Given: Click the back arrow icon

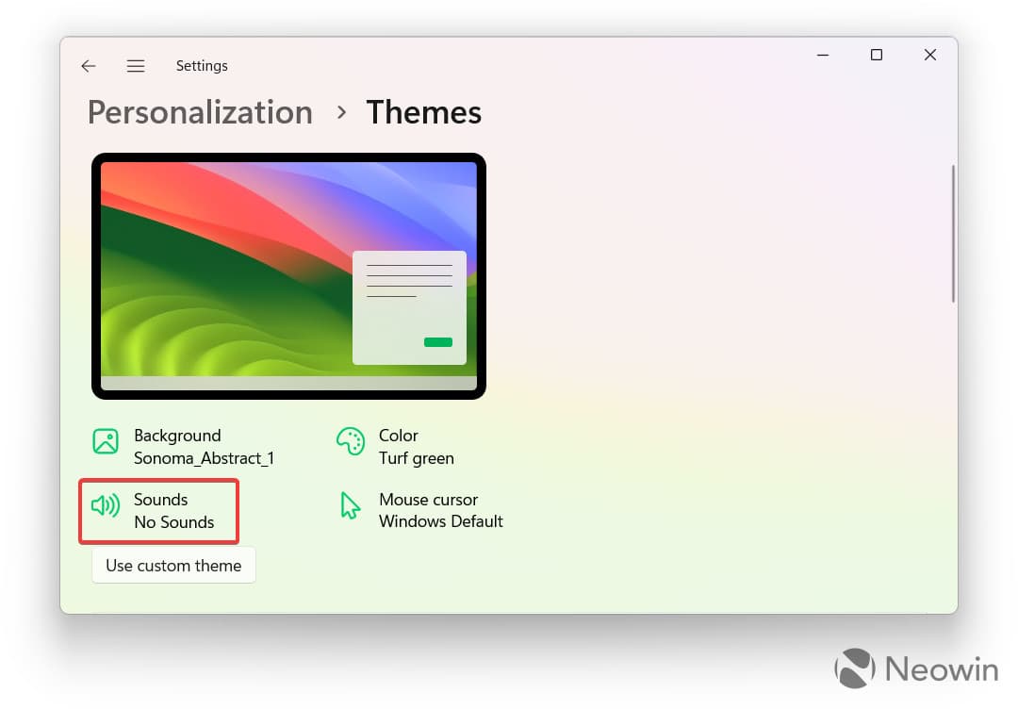Looking at the screenshot, I should point(89,66).
